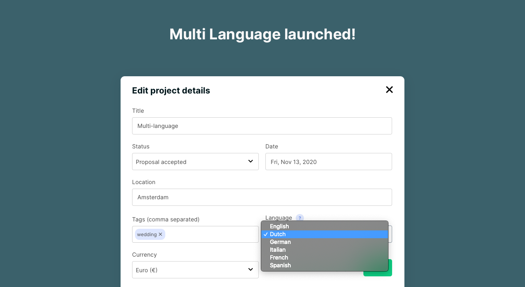Click the Status dropdown chevron arrow
The image size is (525, 287).
tap(251, 162)
